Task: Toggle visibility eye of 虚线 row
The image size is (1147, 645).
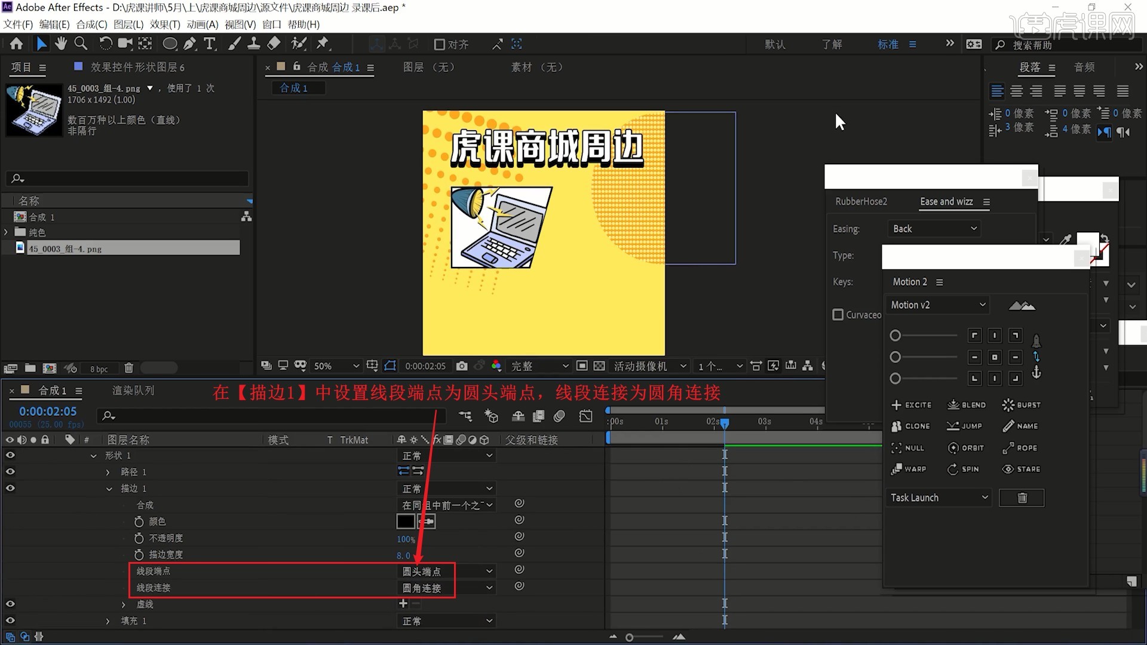Action: tap(10, 604)
